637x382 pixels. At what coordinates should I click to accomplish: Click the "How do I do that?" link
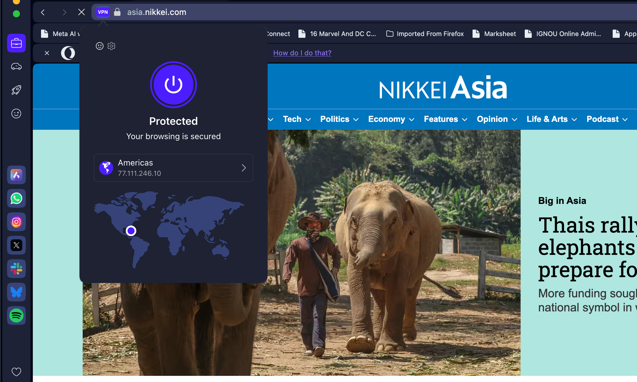pos(302,53)
